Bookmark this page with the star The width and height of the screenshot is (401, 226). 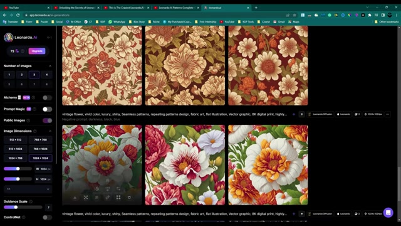[294, 15]
